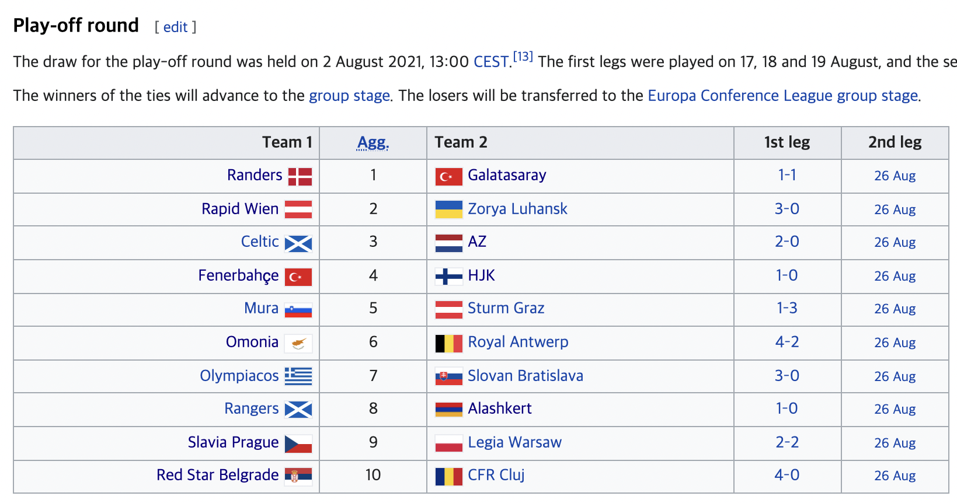Open the Sturm Graz team link
Image resolution: width=957 pixels, height=503 pixels.
coord(506,308)
